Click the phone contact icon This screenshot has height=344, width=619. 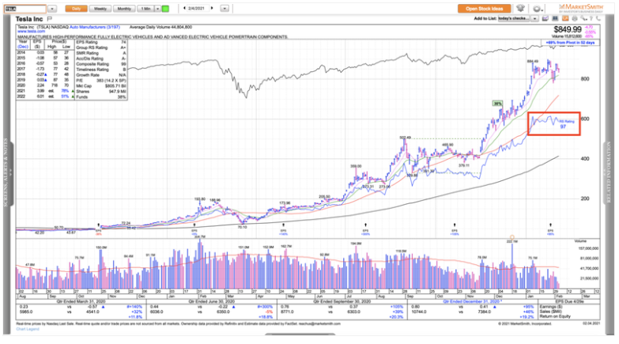[599, 18]
